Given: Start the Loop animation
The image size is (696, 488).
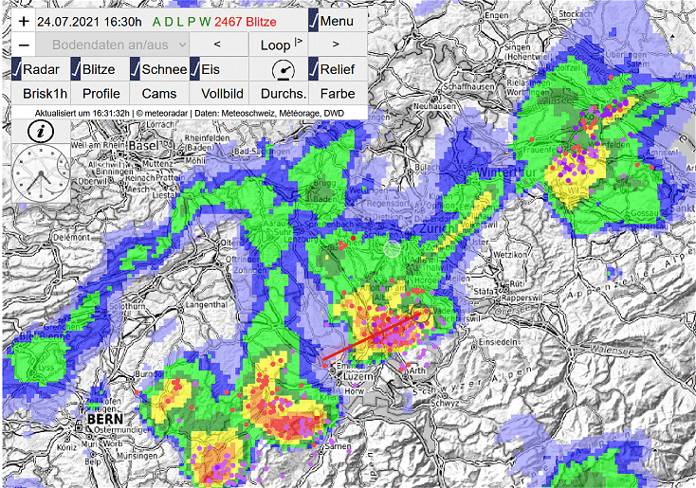Looking at the screenshot, I should pos(279,45).
